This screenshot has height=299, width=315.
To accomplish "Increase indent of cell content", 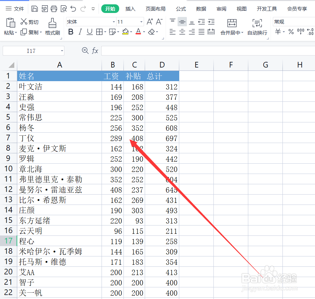I will (211, 22).
